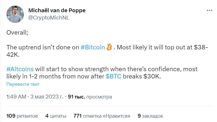Click the Bitcoin coin emoji icon
217x122 pixels.
click(x=109, y=47)
